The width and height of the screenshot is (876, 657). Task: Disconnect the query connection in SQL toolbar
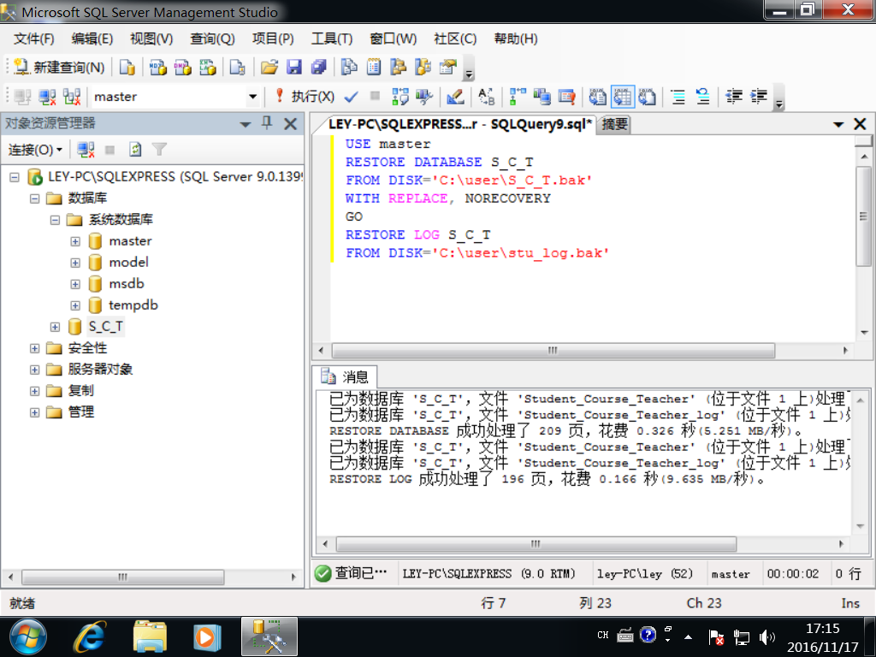point(48,97)
